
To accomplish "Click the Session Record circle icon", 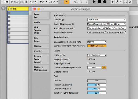I will pos(130,2).
